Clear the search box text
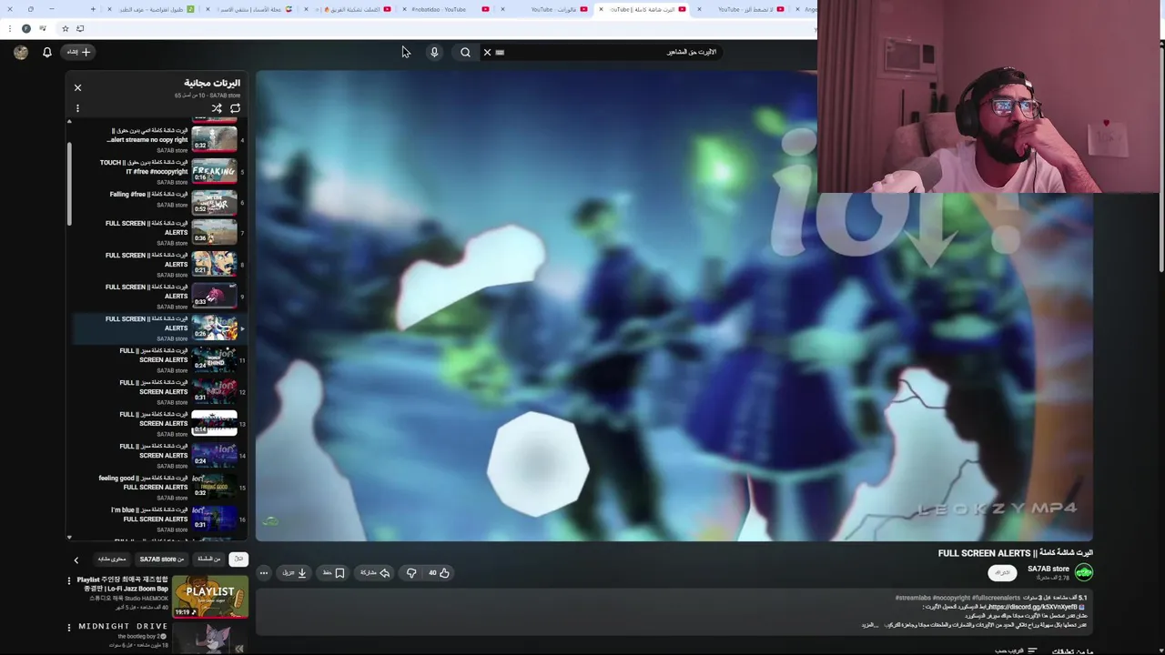Image resolution: width=1165 pixels, height=655 pixels. click(x=487, y=52)
